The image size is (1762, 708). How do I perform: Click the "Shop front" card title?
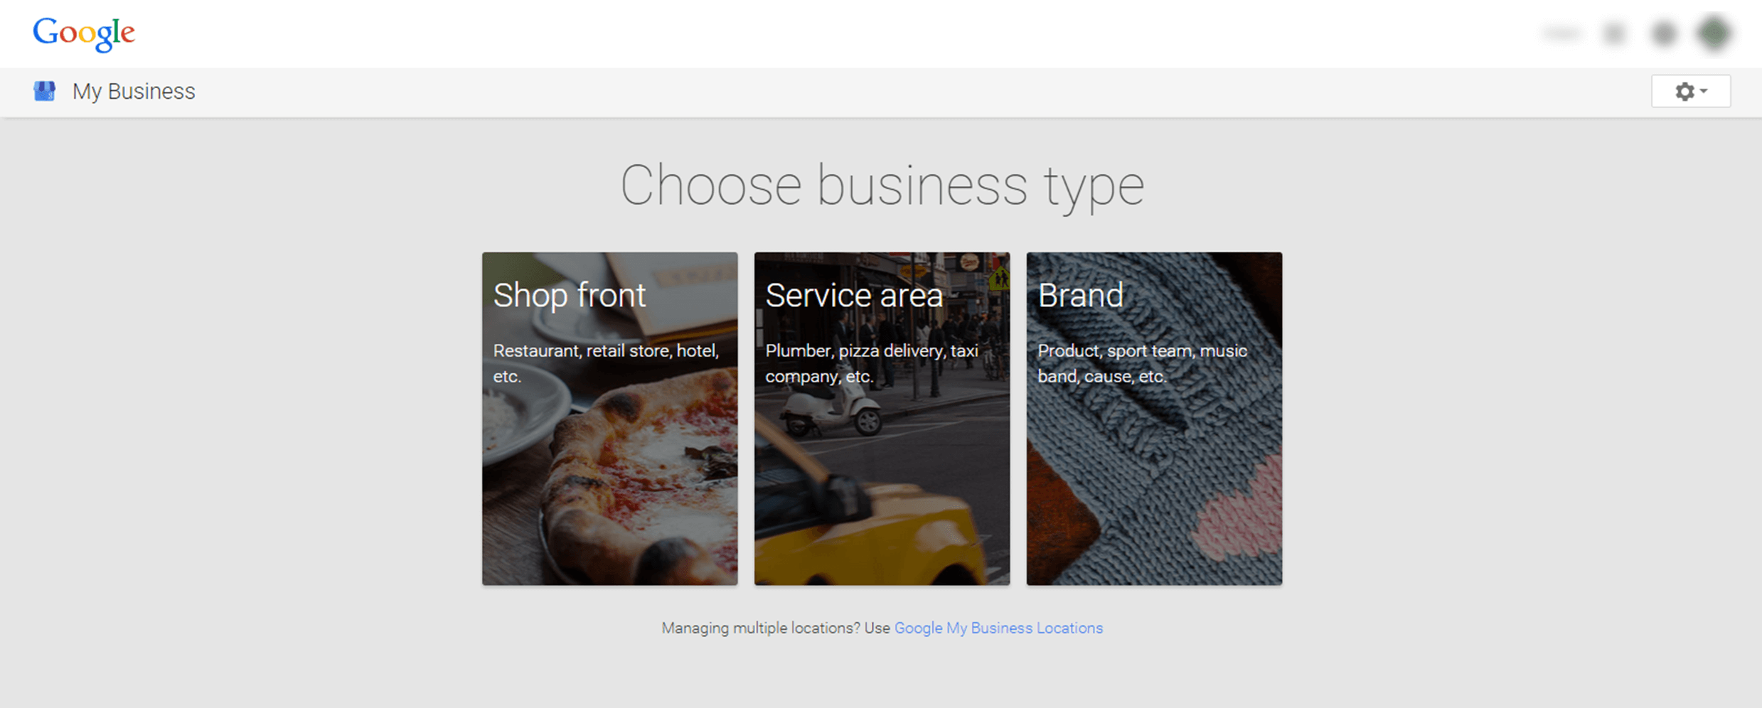(569, 295)
